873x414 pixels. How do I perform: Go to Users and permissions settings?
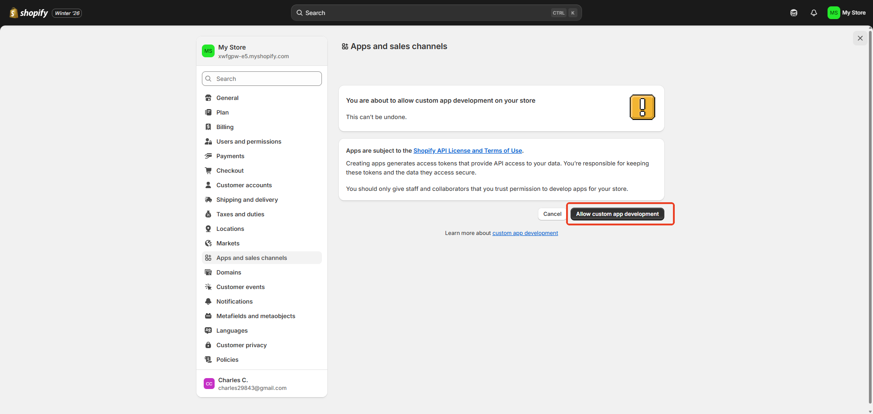click(x=249, y=141)
